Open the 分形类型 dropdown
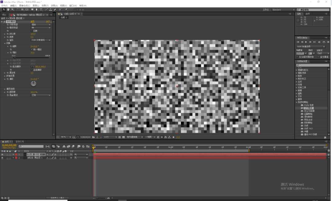 [x=41, y=25]
